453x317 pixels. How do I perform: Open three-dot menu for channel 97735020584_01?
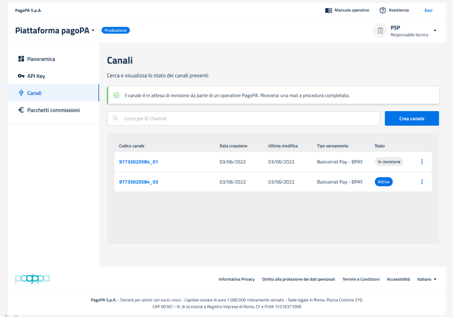point(421,162)
